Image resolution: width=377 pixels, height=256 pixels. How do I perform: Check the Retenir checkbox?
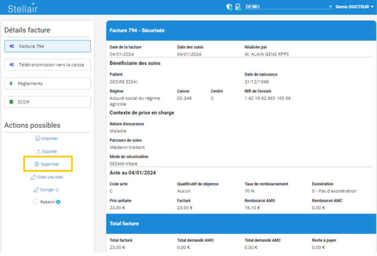pyautogui.click(x=35, y=202)
